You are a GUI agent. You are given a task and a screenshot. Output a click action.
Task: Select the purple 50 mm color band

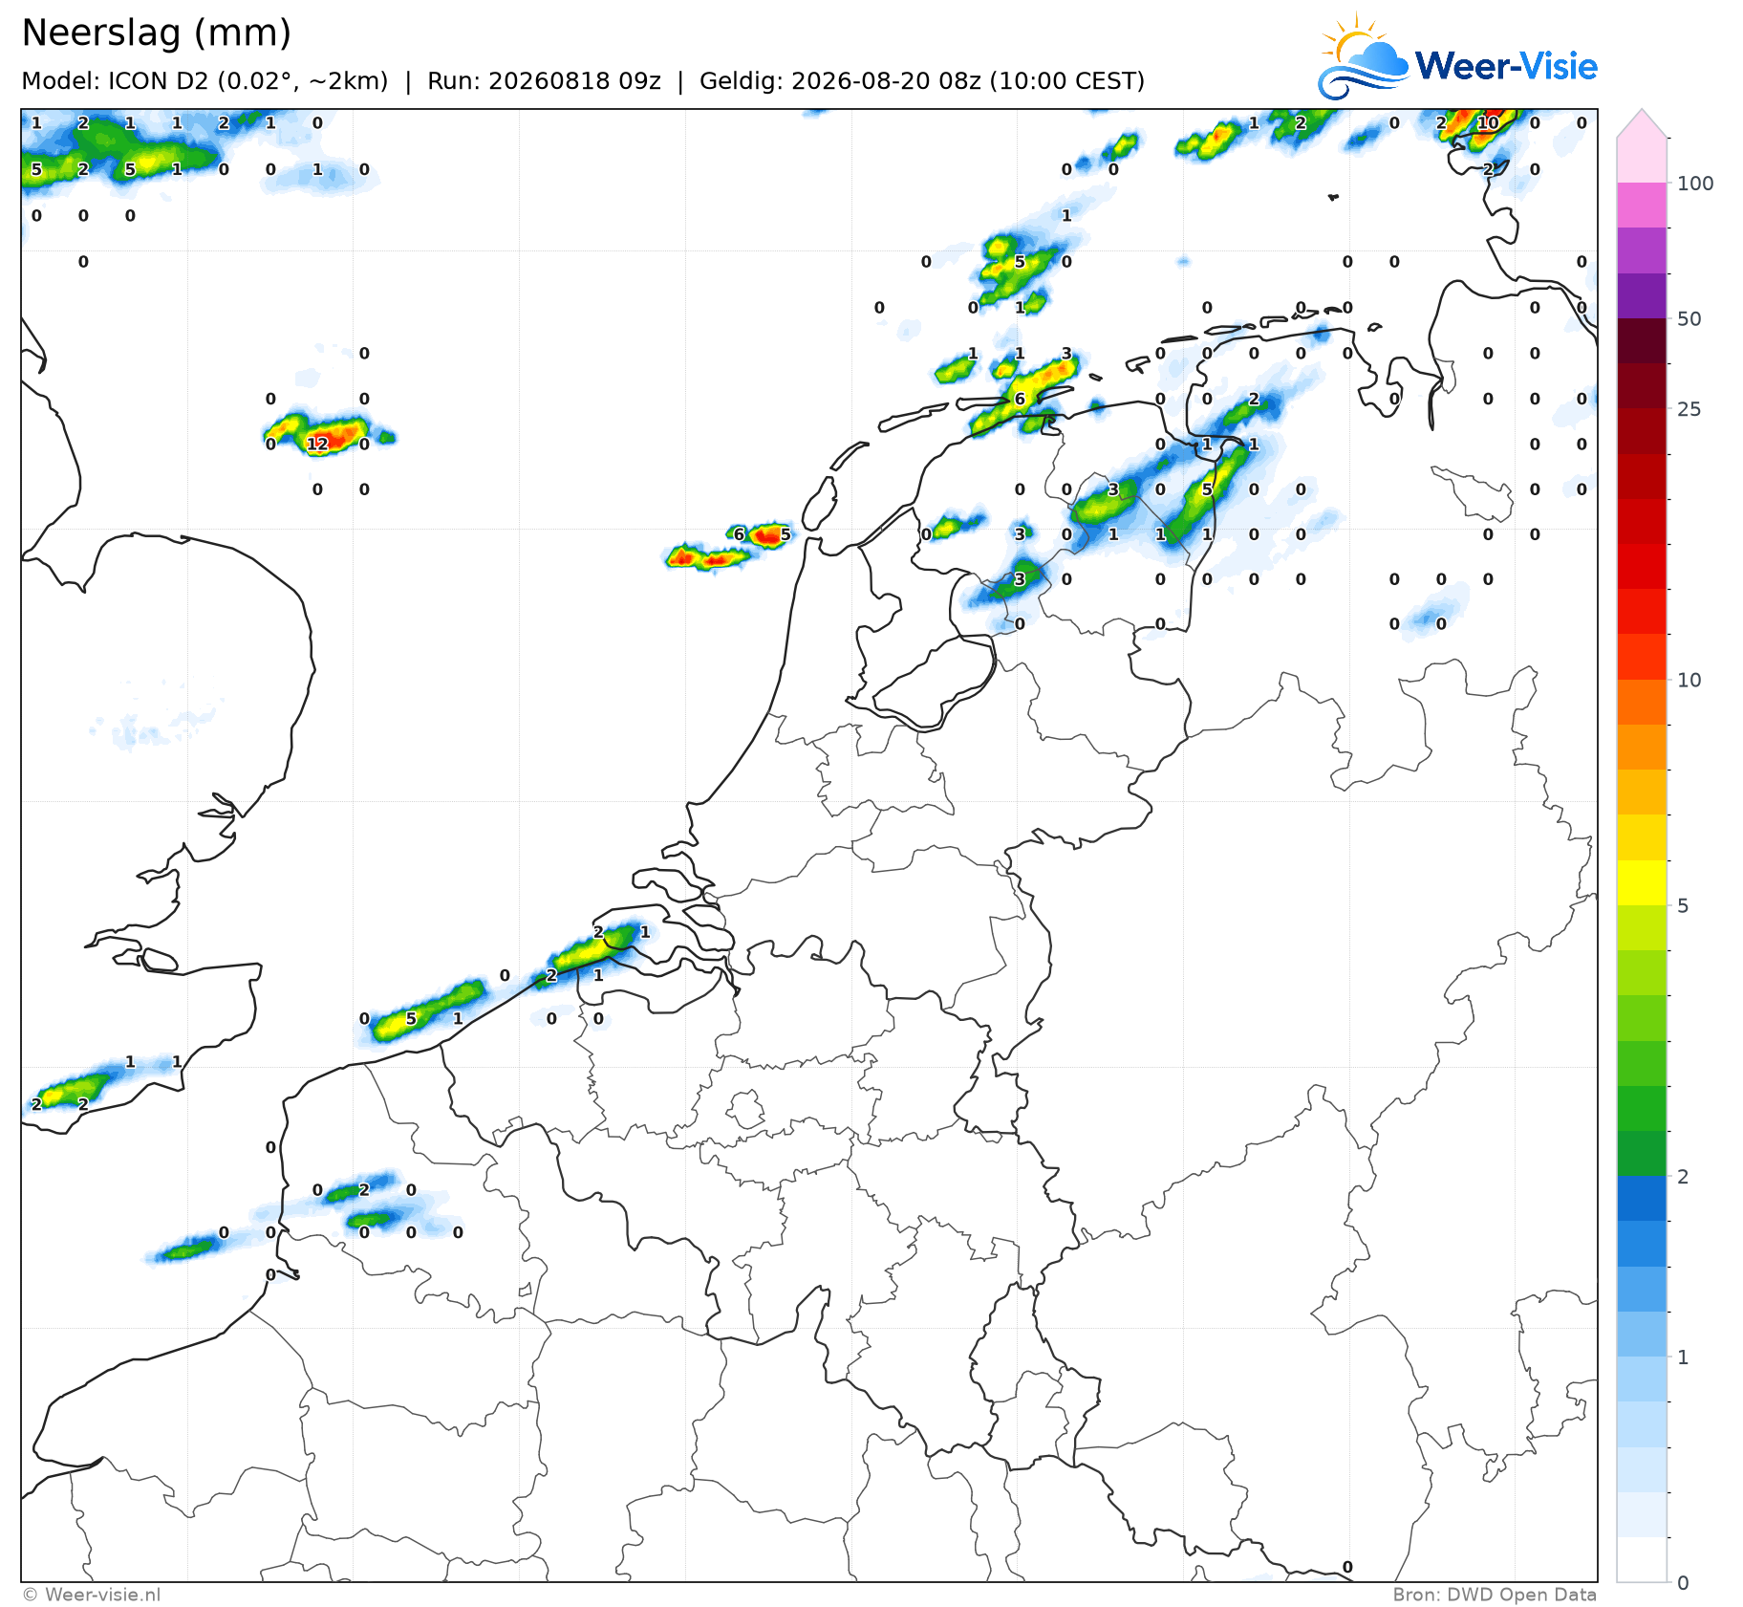point(1642,295)
